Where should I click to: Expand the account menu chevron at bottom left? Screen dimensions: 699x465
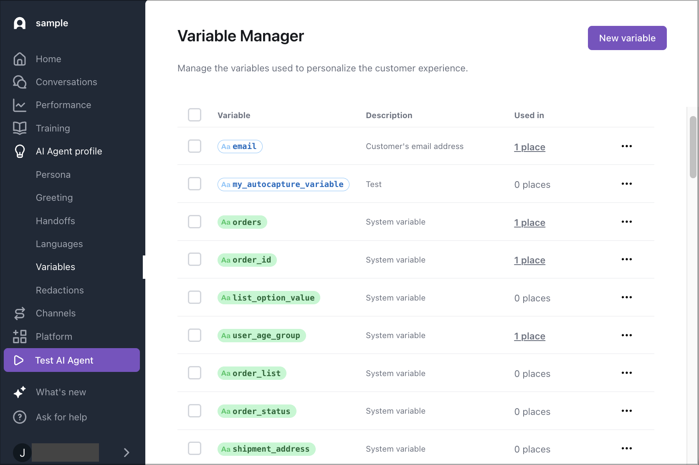tap(127, 452)
